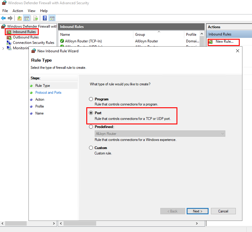The image size is (252, 232).
Task: Click the rules list horizontal scrollbar thumb
Action: 80,224
